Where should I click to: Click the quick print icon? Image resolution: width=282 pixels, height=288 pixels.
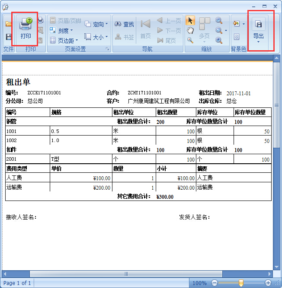click(x=41, y=20)
